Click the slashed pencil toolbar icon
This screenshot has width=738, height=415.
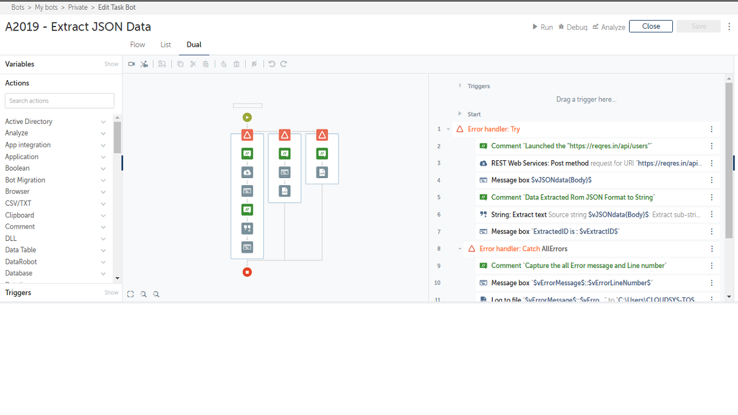[254, 64]
